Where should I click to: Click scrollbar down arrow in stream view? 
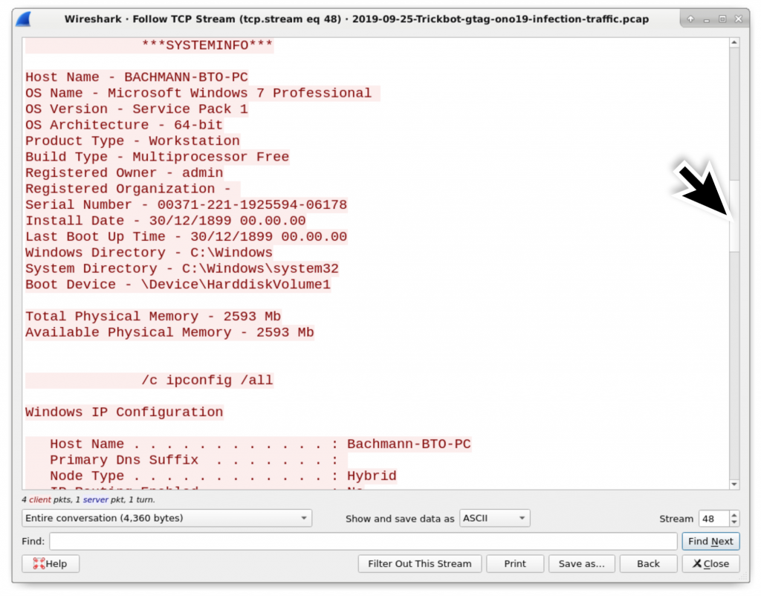[x=734, y=485]
